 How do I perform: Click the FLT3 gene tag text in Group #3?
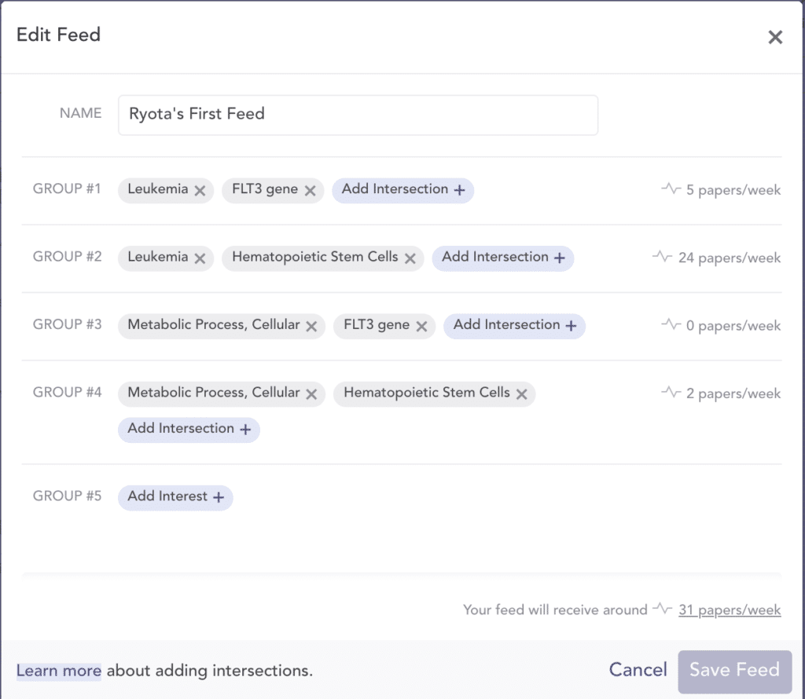pos(377,324)
